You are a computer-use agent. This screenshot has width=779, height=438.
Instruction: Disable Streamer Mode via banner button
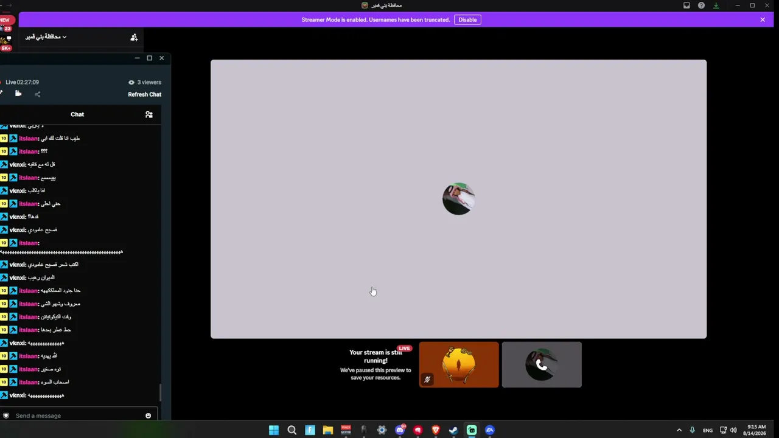tap(467, 19)
